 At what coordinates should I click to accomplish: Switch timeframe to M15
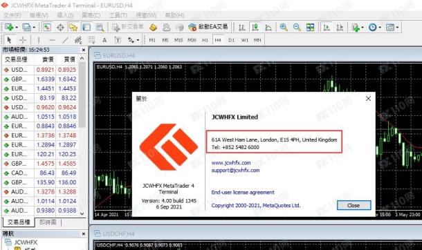(x=178, y=40)
